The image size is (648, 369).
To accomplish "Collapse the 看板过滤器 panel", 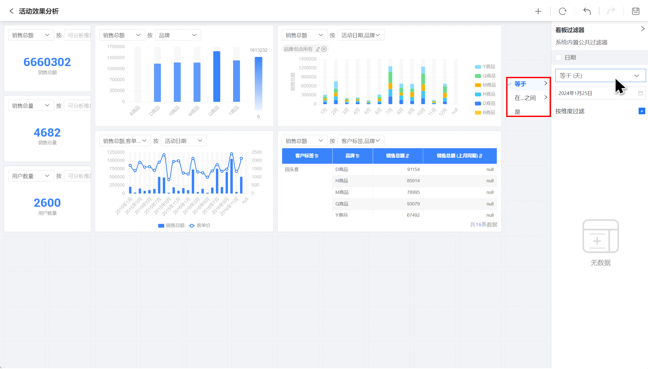I will [643, 29].
